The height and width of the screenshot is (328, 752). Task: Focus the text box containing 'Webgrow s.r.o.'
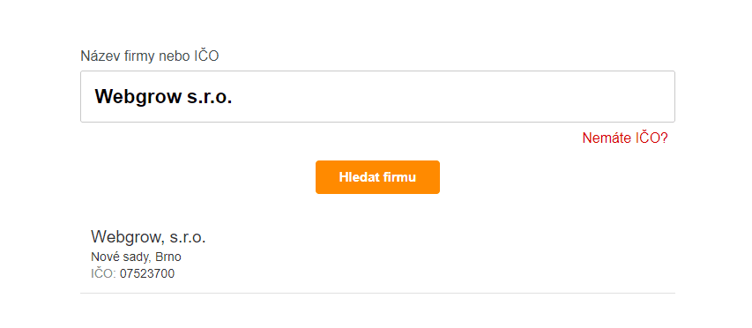coord(377,96)
